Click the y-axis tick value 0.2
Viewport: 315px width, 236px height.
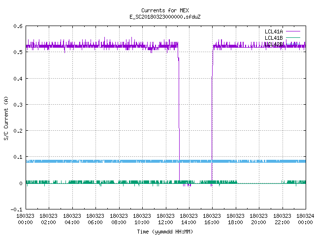pyautogui.click(x=18, y=131)
